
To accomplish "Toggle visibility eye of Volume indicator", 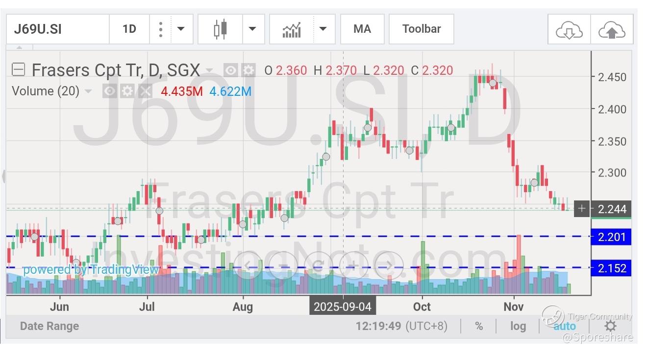I will [x=110, y=91].
